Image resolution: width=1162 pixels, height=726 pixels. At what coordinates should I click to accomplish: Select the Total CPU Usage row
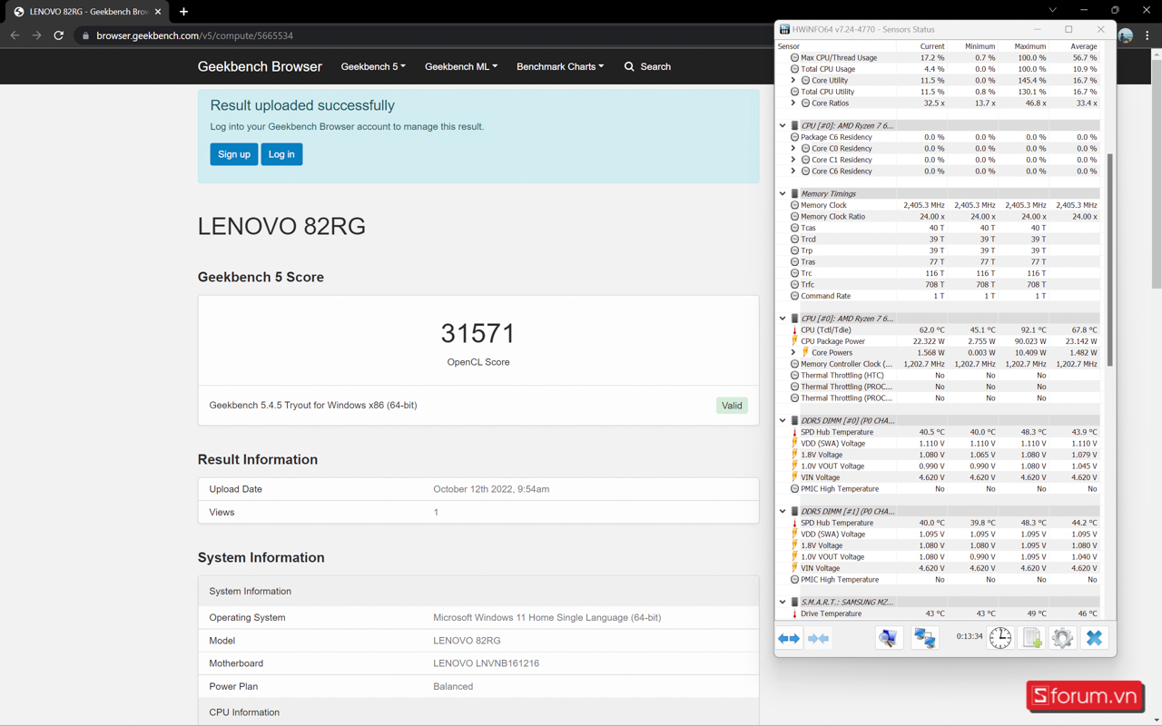(939, 69)
